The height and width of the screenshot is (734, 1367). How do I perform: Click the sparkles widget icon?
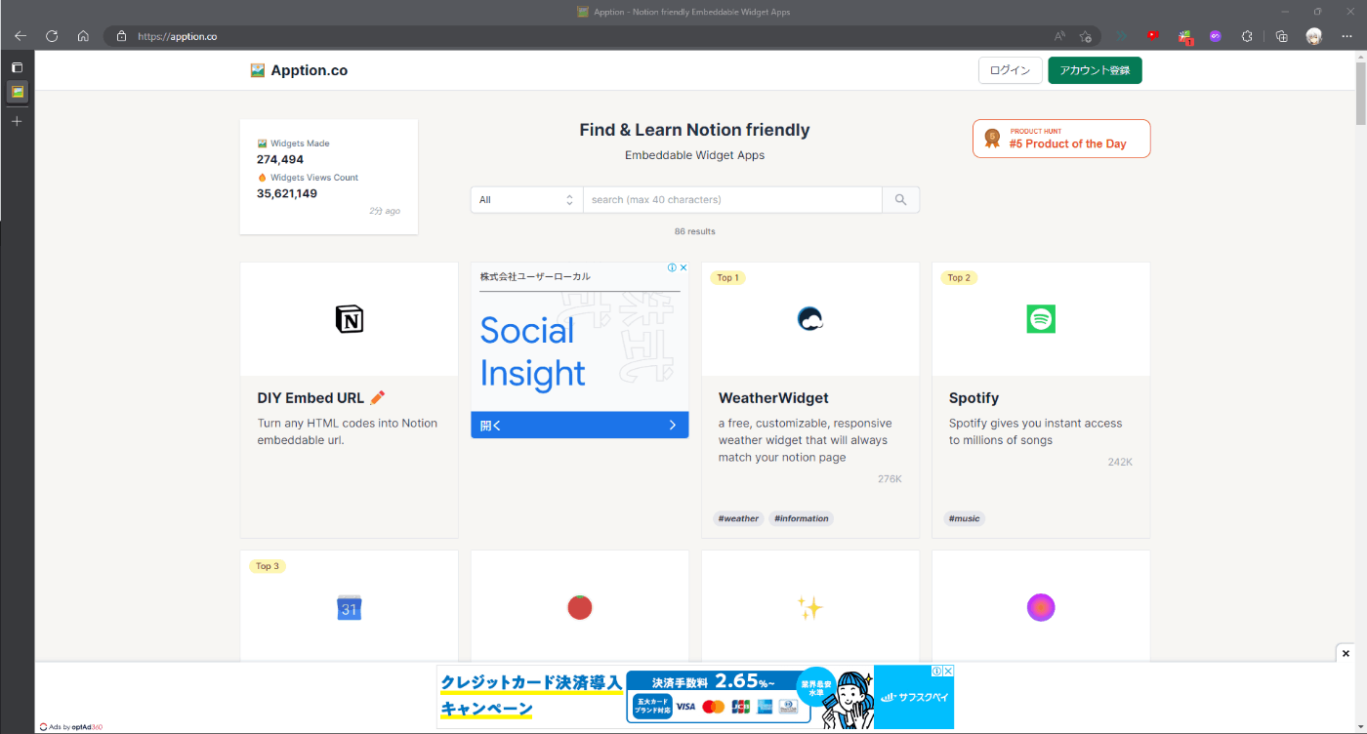(x=810, y=608)
